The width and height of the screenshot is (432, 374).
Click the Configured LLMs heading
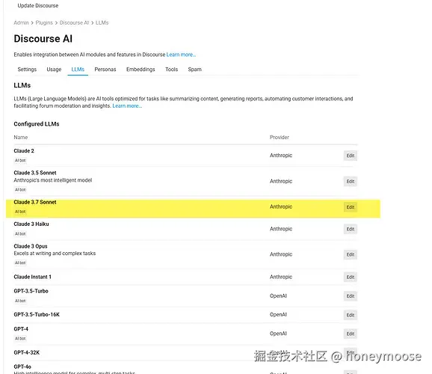click(37, 124)
